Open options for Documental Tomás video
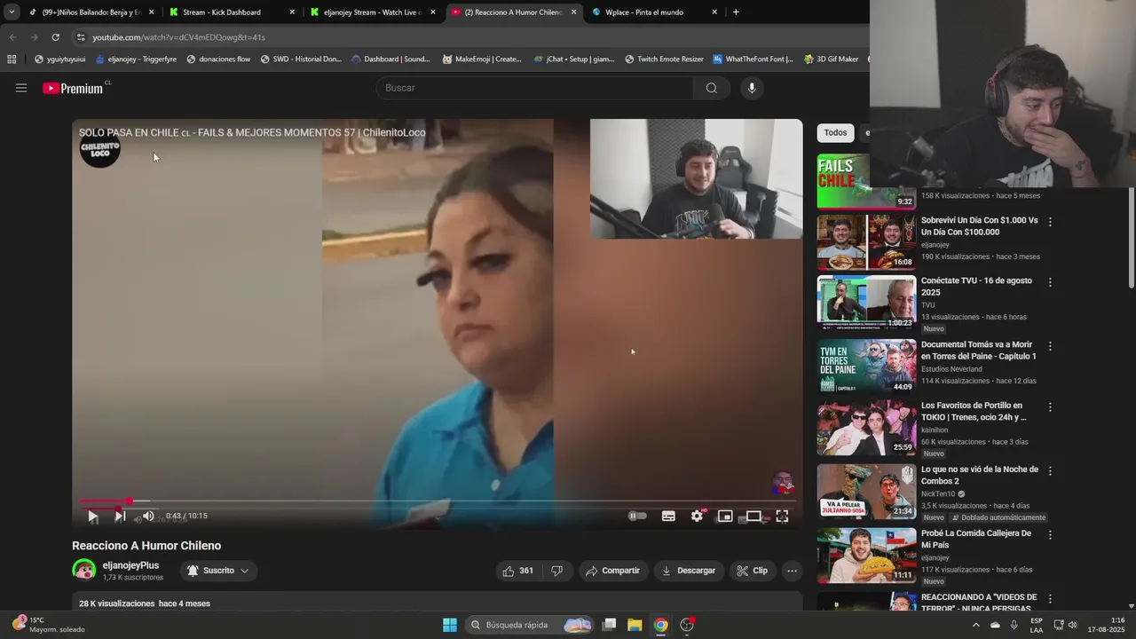Viewport: 1136px width, 639px height. (1050, 346)
